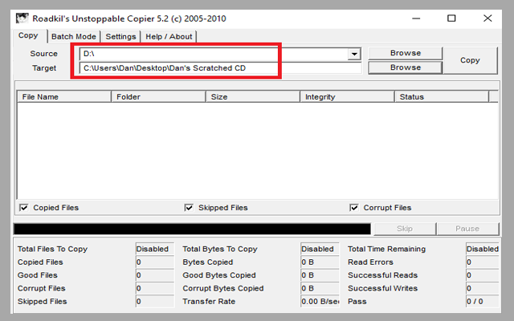The image size is (514, 321).
Task: Click the Unstoppable Copier app icon in title bar
Action: point(22,18)
